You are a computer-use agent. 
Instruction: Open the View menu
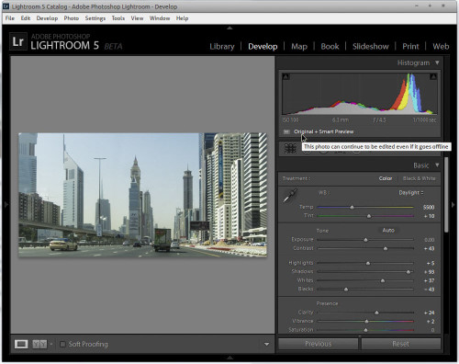pyautogui.click(x=137, y=18)
